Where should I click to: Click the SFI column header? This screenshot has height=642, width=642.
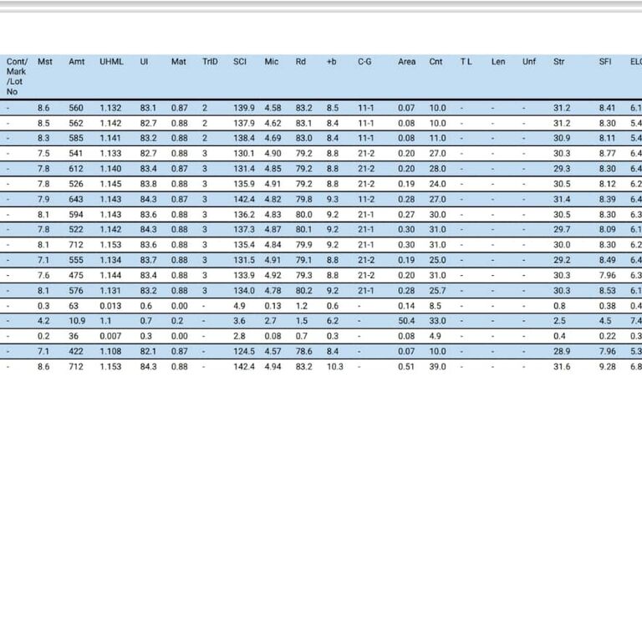click(605, 62)
